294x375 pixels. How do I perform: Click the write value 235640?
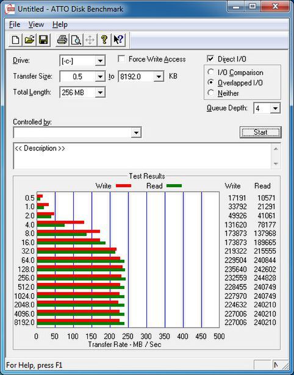(x=235, y=270)
